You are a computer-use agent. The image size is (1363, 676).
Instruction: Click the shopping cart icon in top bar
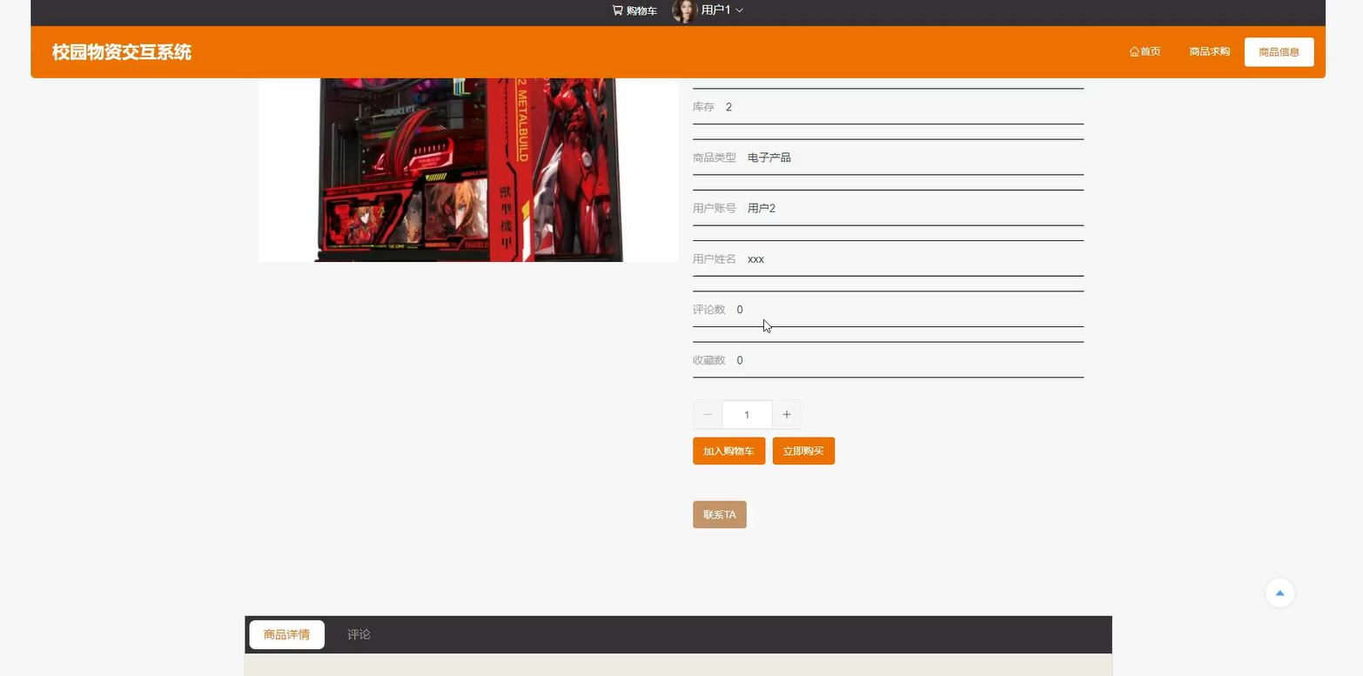(x=617, y=10)
